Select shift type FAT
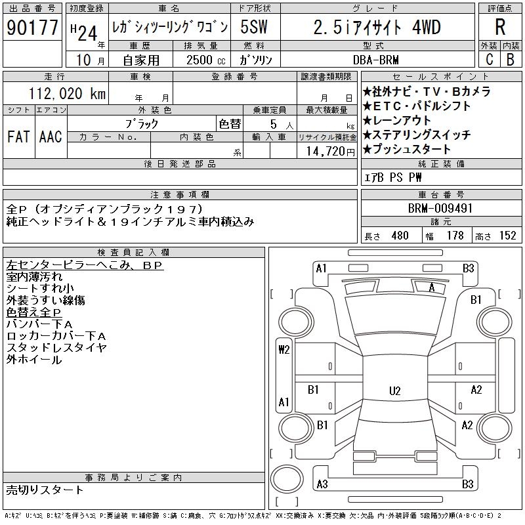 tap(19, 136)
